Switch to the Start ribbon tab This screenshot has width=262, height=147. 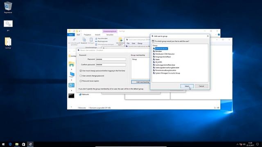coord(78,35)
